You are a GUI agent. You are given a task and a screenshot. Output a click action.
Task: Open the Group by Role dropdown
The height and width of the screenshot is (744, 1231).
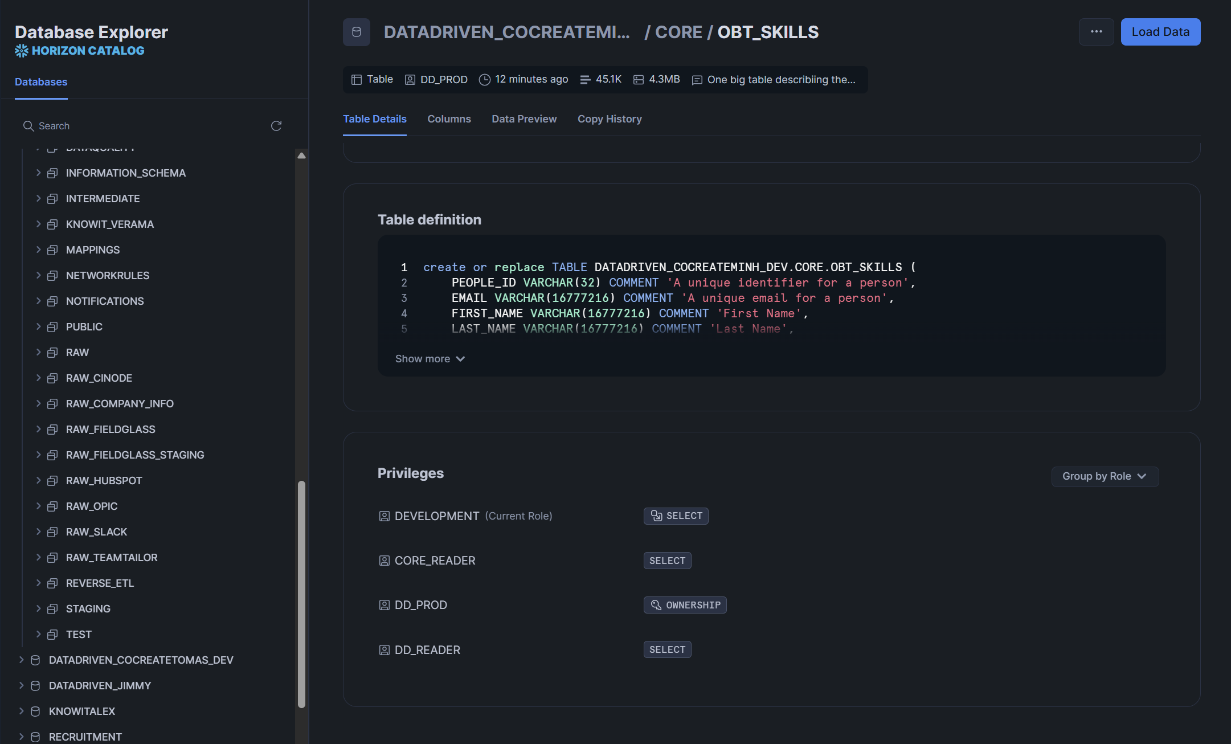point(1104,476)
